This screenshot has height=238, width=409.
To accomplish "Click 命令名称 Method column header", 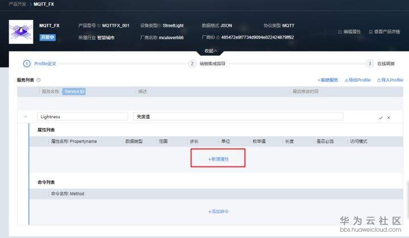I will pos(68,194).
